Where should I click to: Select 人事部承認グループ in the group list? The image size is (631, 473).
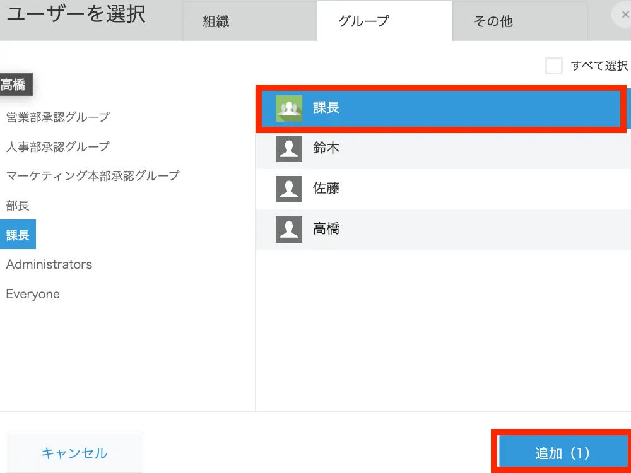[58, 147]
